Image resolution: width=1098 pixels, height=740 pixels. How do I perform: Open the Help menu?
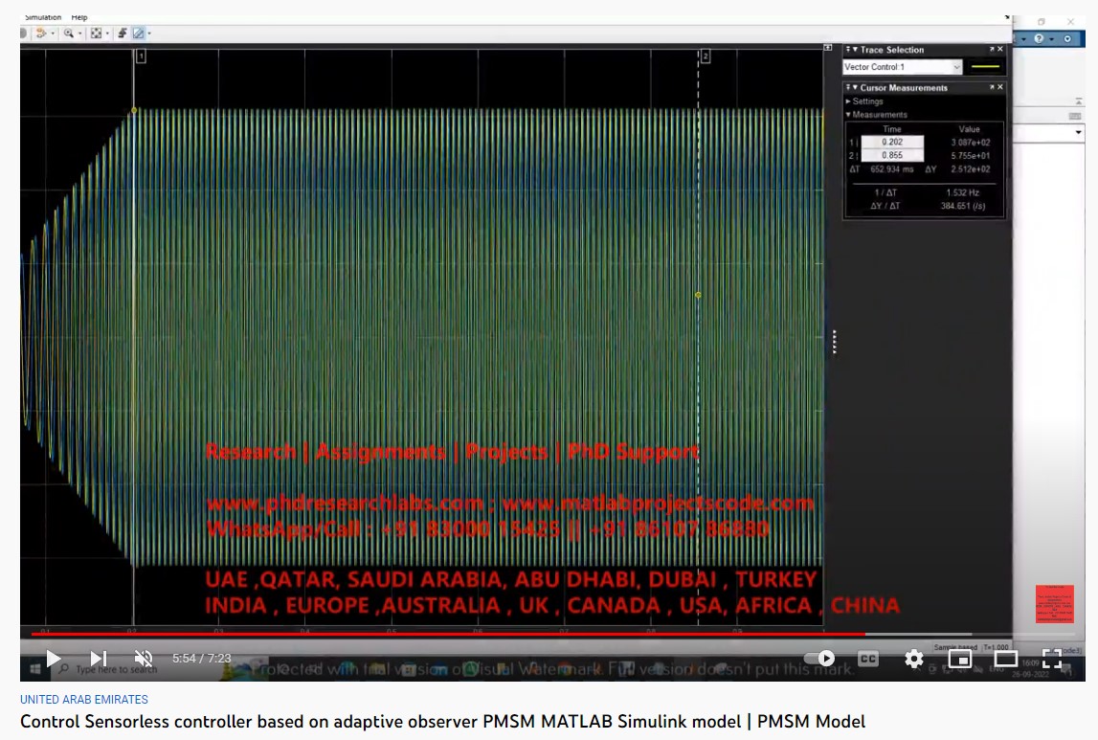78,17
